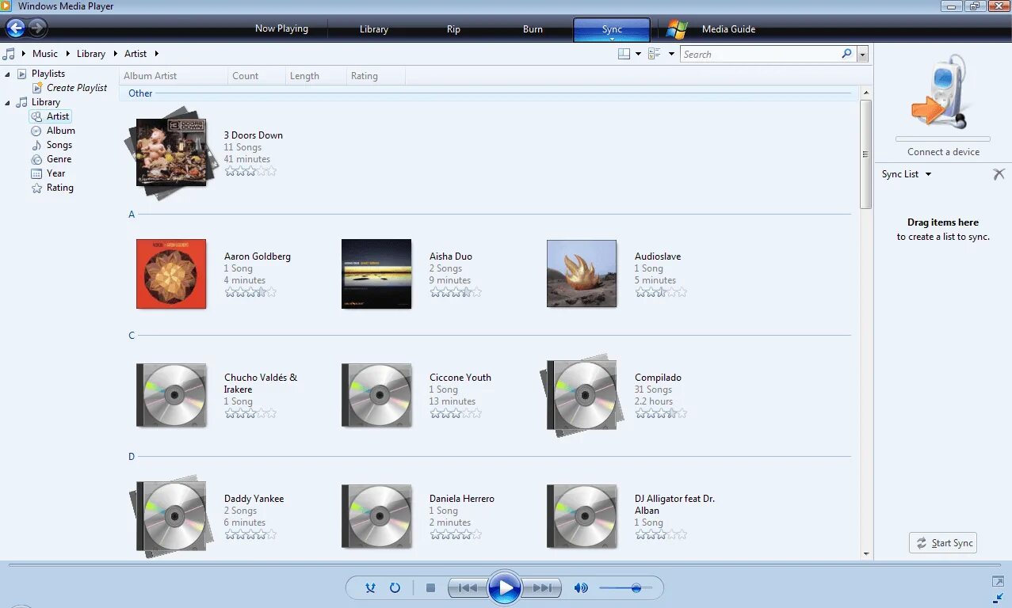Skip to the next track
The height and width of the screenshot is (608, 1012).
[542, 588]
